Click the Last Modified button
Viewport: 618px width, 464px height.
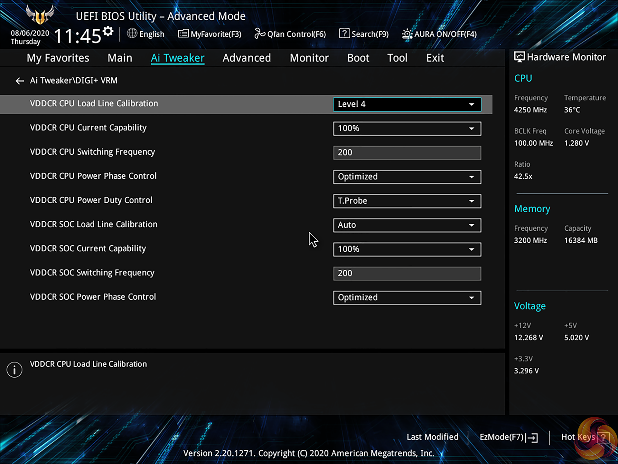tap(432, 437)
